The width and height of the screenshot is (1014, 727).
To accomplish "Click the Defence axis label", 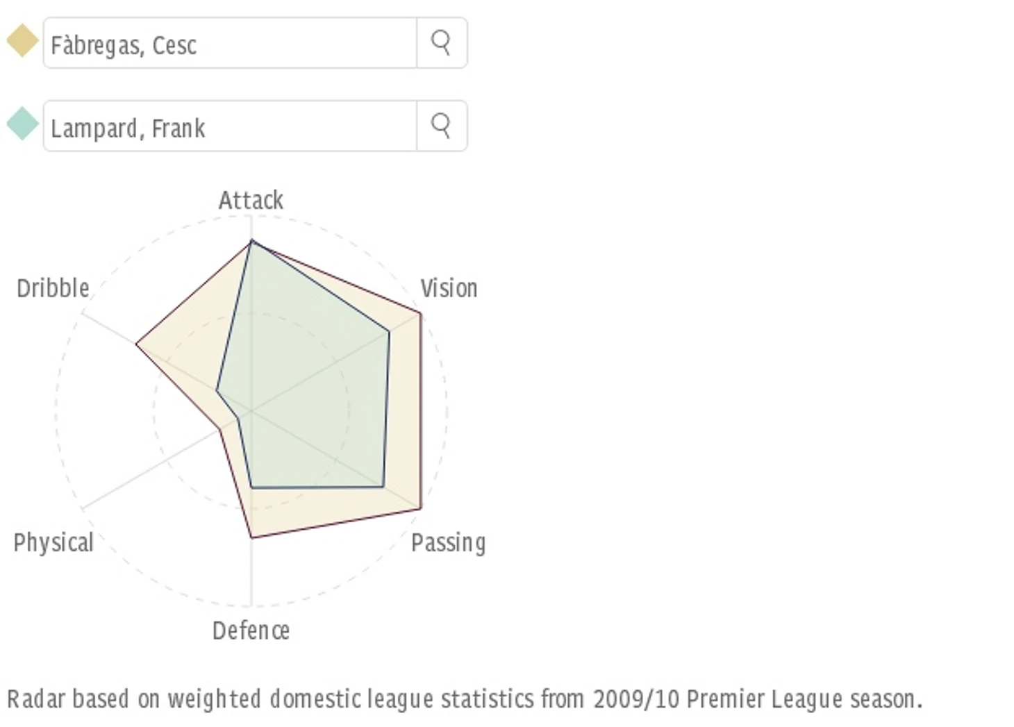I will (251, 630).
